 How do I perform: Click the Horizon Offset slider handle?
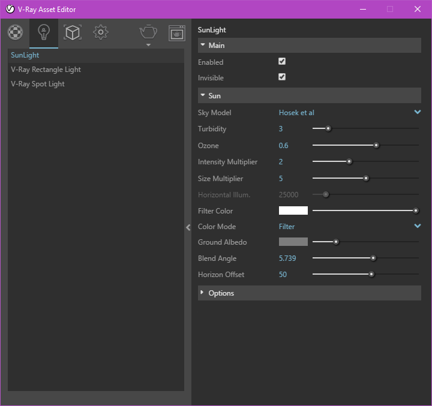(371, 274)
